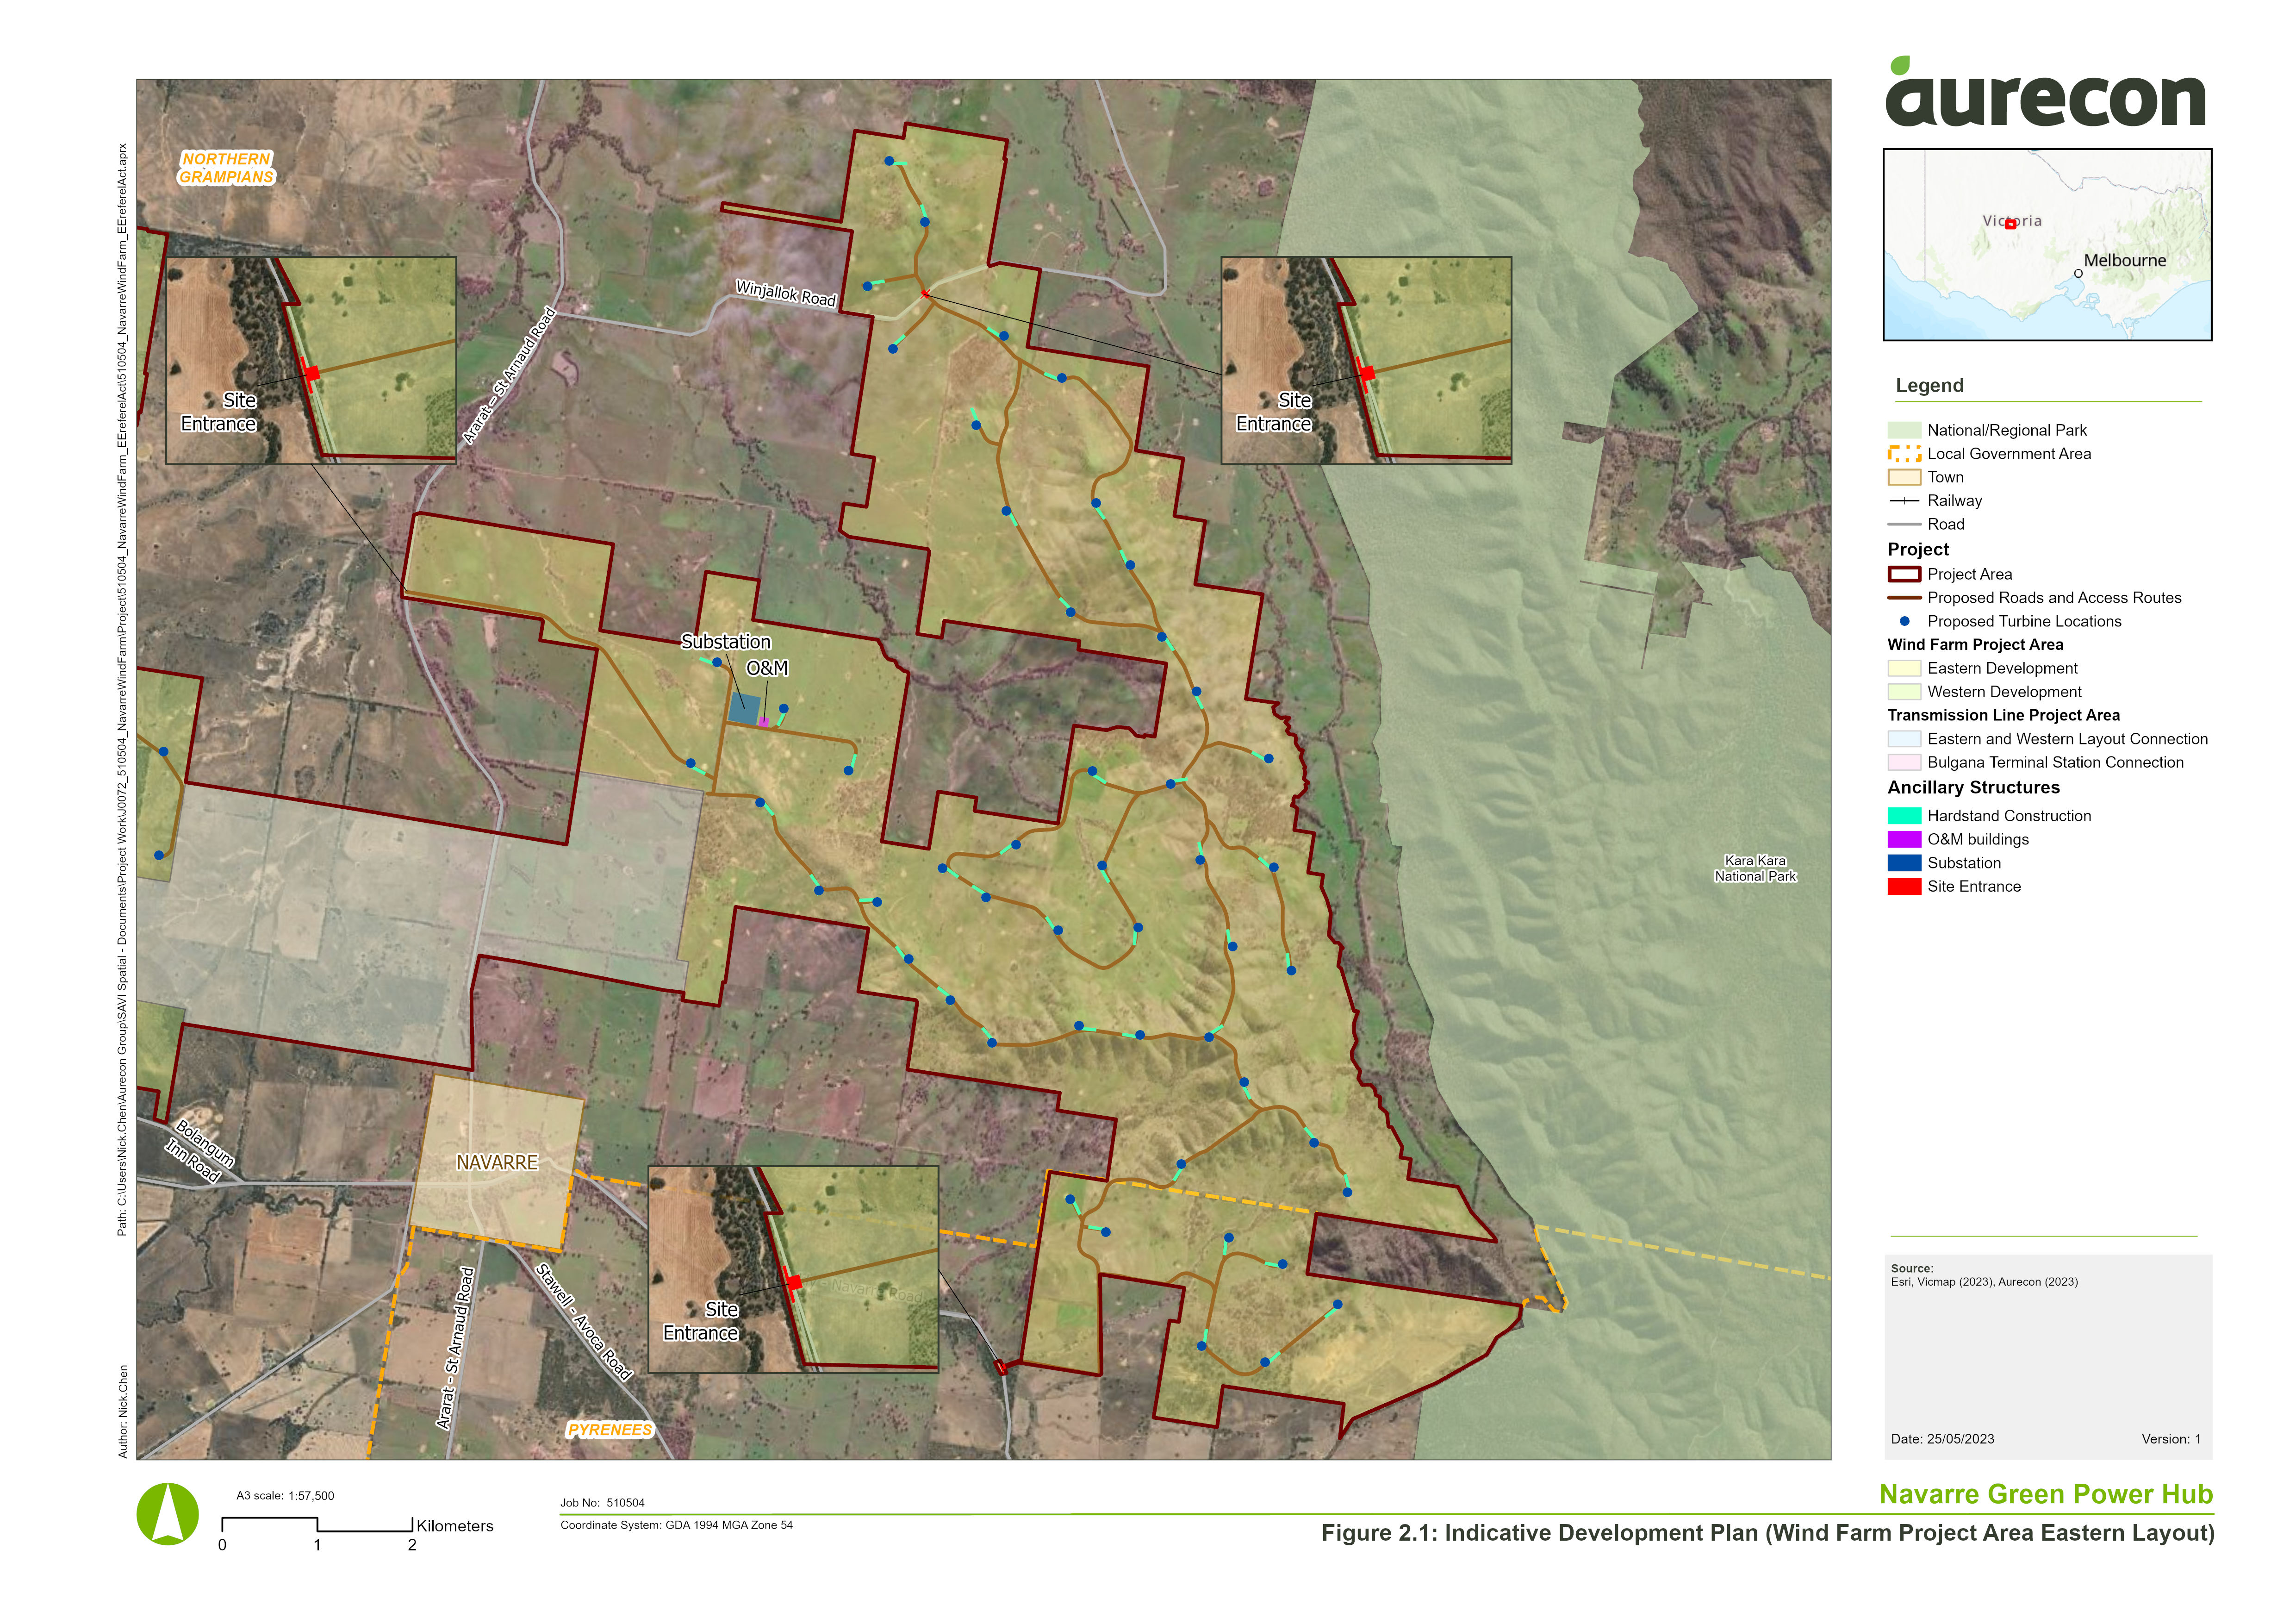The image size is (2296, 1624).
Task: Click the Ancillary Structures heading
Action: (1973, 788)
